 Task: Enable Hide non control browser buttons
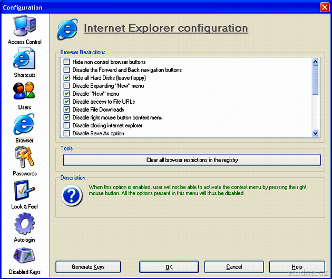tap(67, 62)
